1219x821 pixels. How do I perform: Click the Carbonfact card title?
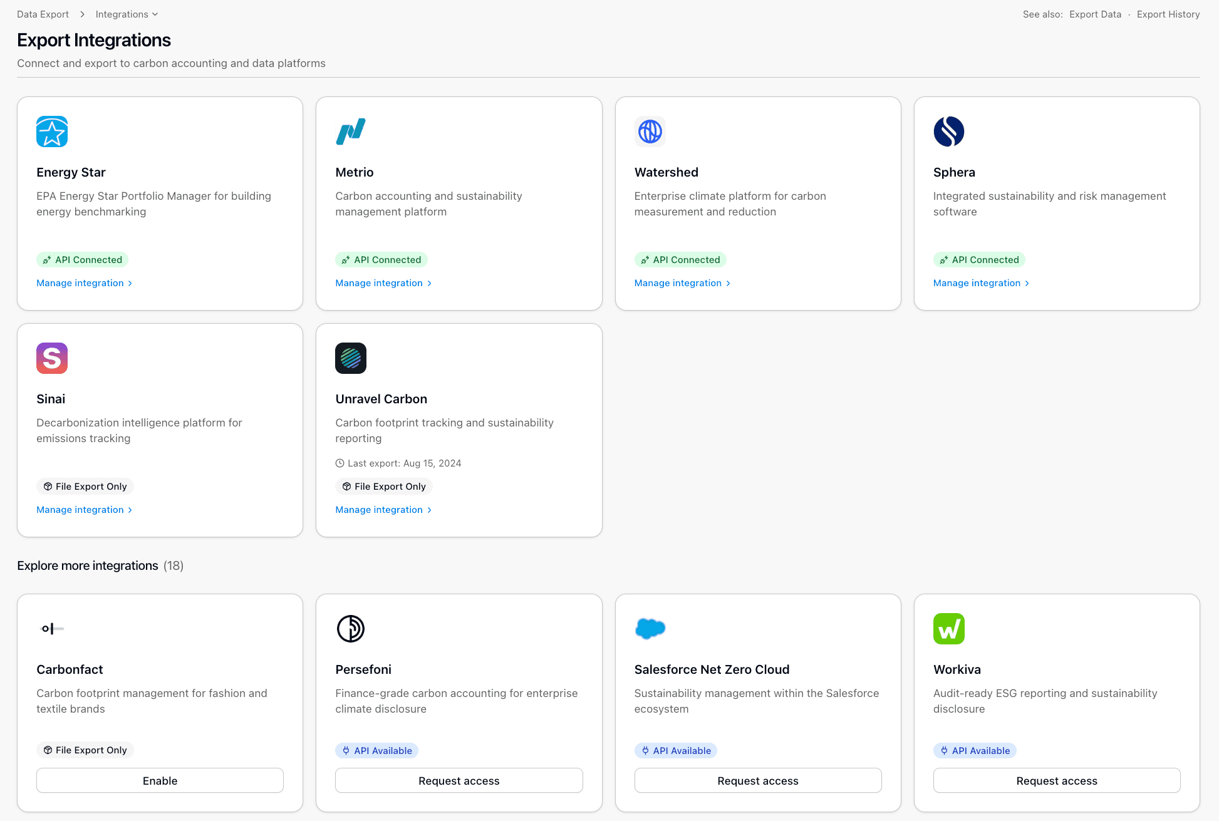tap(70, 669)
